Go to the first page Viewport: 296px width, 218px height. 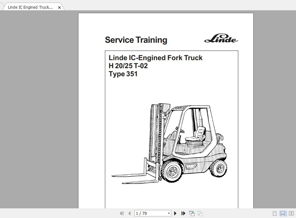click(121, 213)
